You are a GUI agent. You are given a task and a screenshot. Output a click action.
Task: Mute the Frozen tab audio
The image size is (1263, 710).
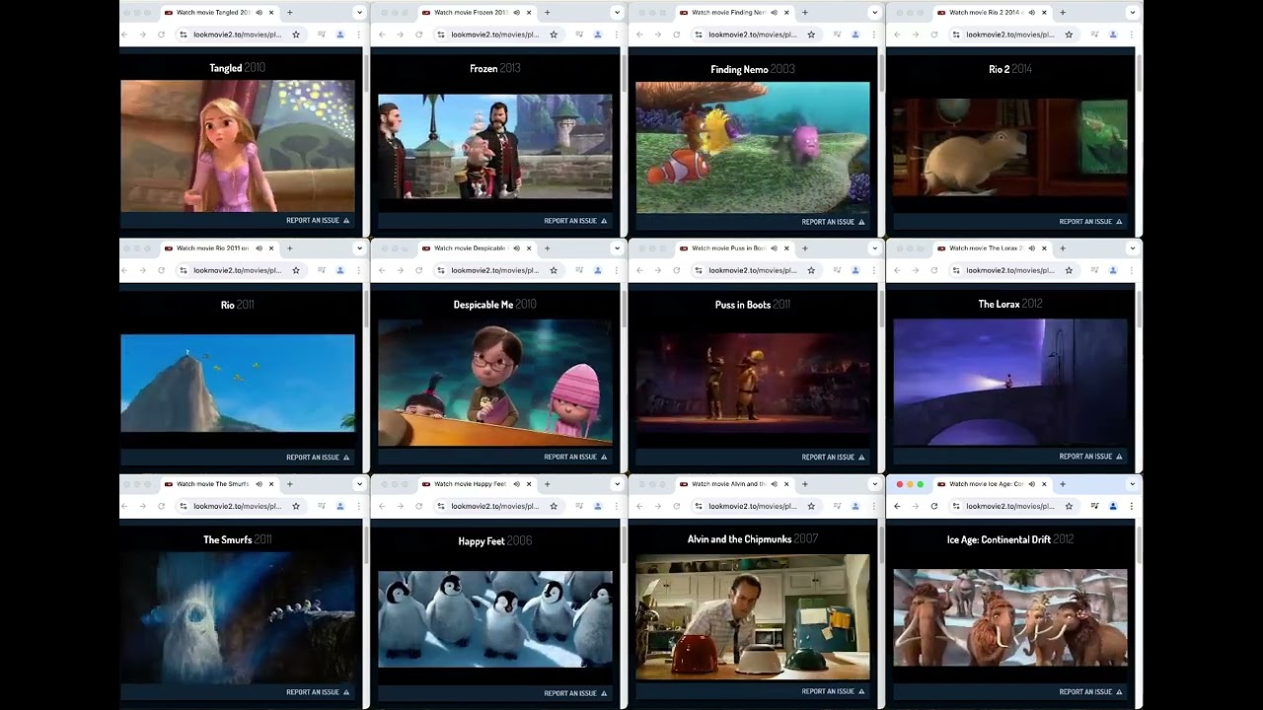click(x=516, y=13)
